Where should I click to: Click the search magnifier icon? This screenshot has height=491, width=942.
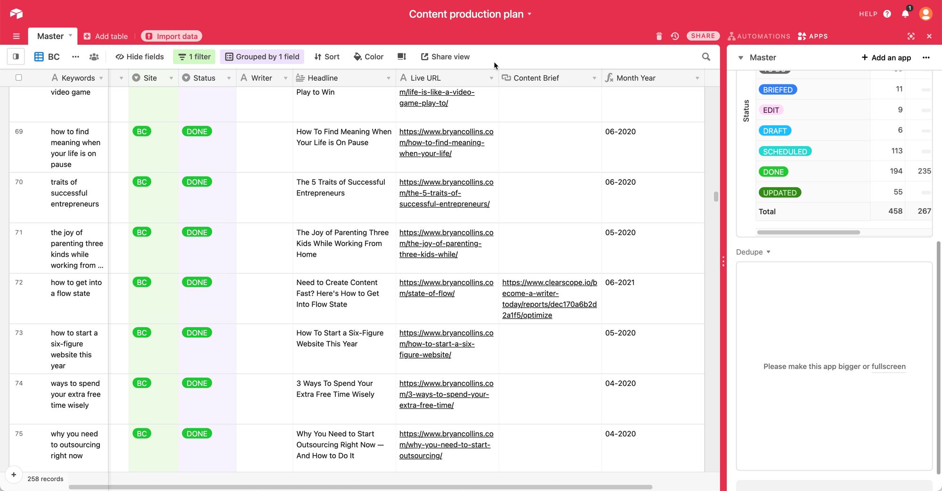pos(706,57)
